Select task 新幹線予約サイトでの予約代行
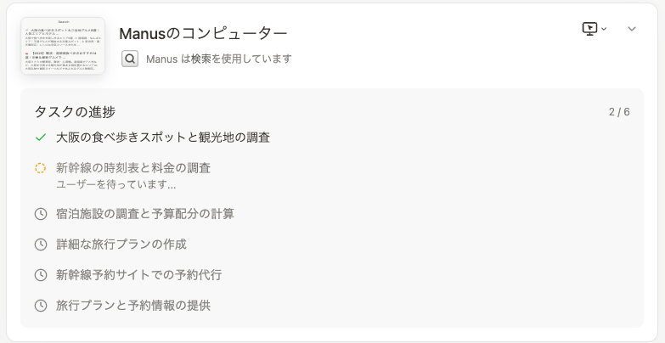Viewport: 665px width, 343px height. (x=139, y=275)
